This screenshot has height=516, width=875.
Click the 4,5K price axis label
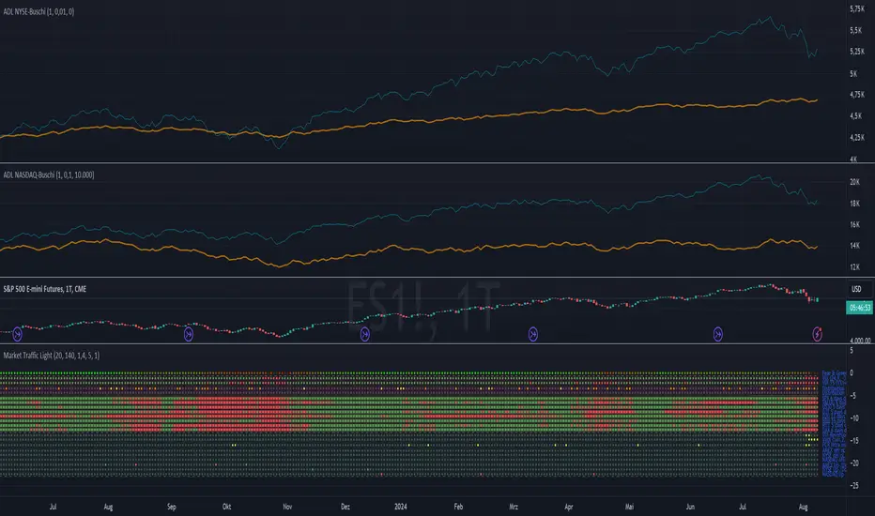[x=855, y=116]
